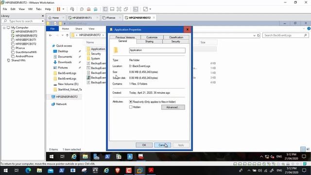Open Internet Explorer in guest taskbar
This screenshot has width=311, height=175.
[x=74, y=157]
